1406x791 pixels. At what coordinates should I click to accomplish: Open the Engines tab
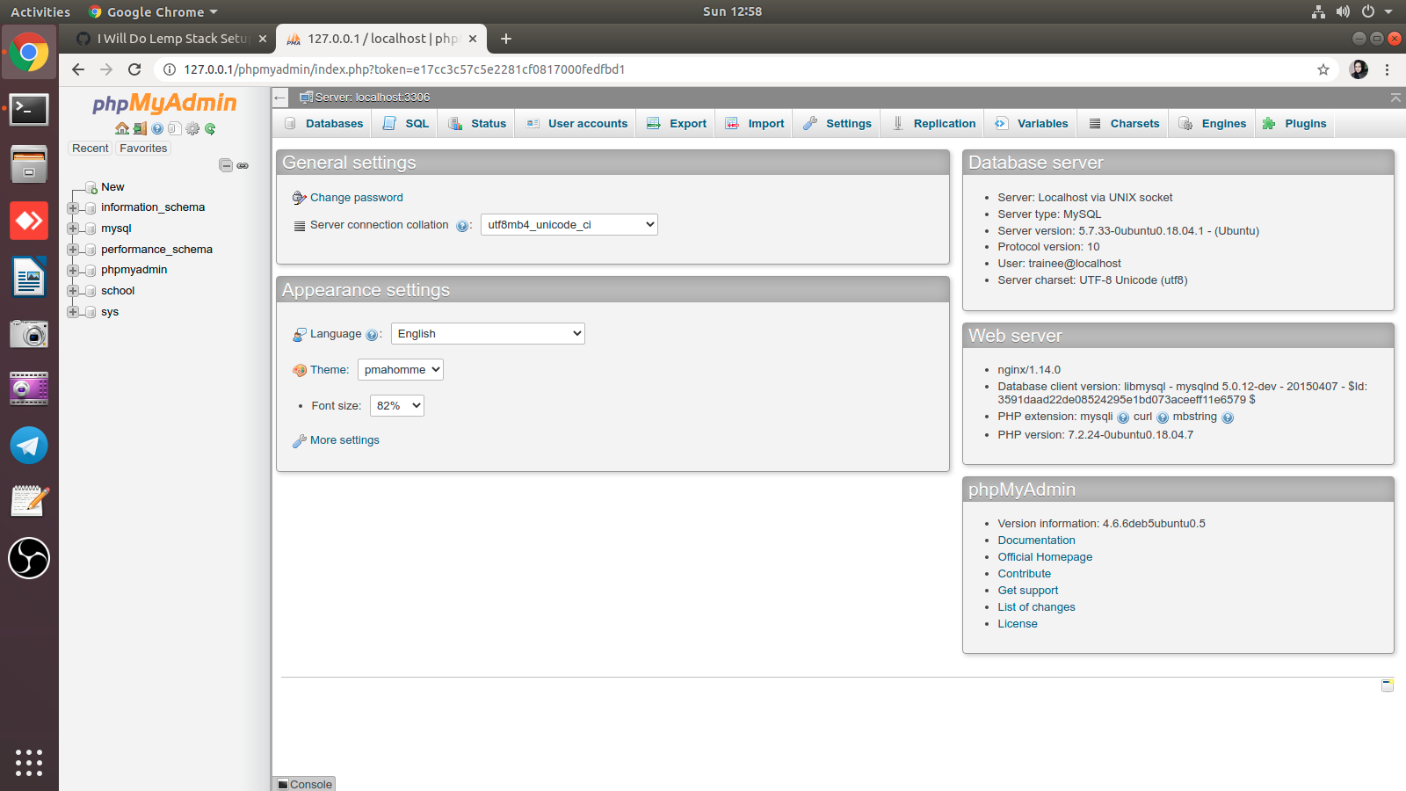pyautogui.click(x=1213, y=124)
